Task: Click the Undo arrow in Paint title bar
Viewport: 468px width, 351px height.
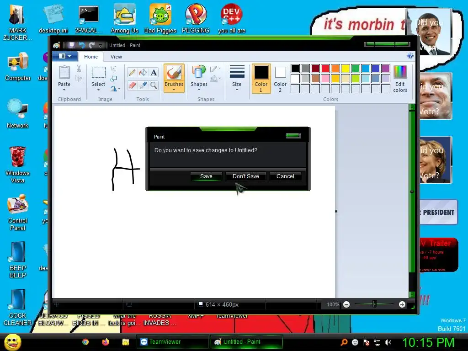Action: point(81,45)
